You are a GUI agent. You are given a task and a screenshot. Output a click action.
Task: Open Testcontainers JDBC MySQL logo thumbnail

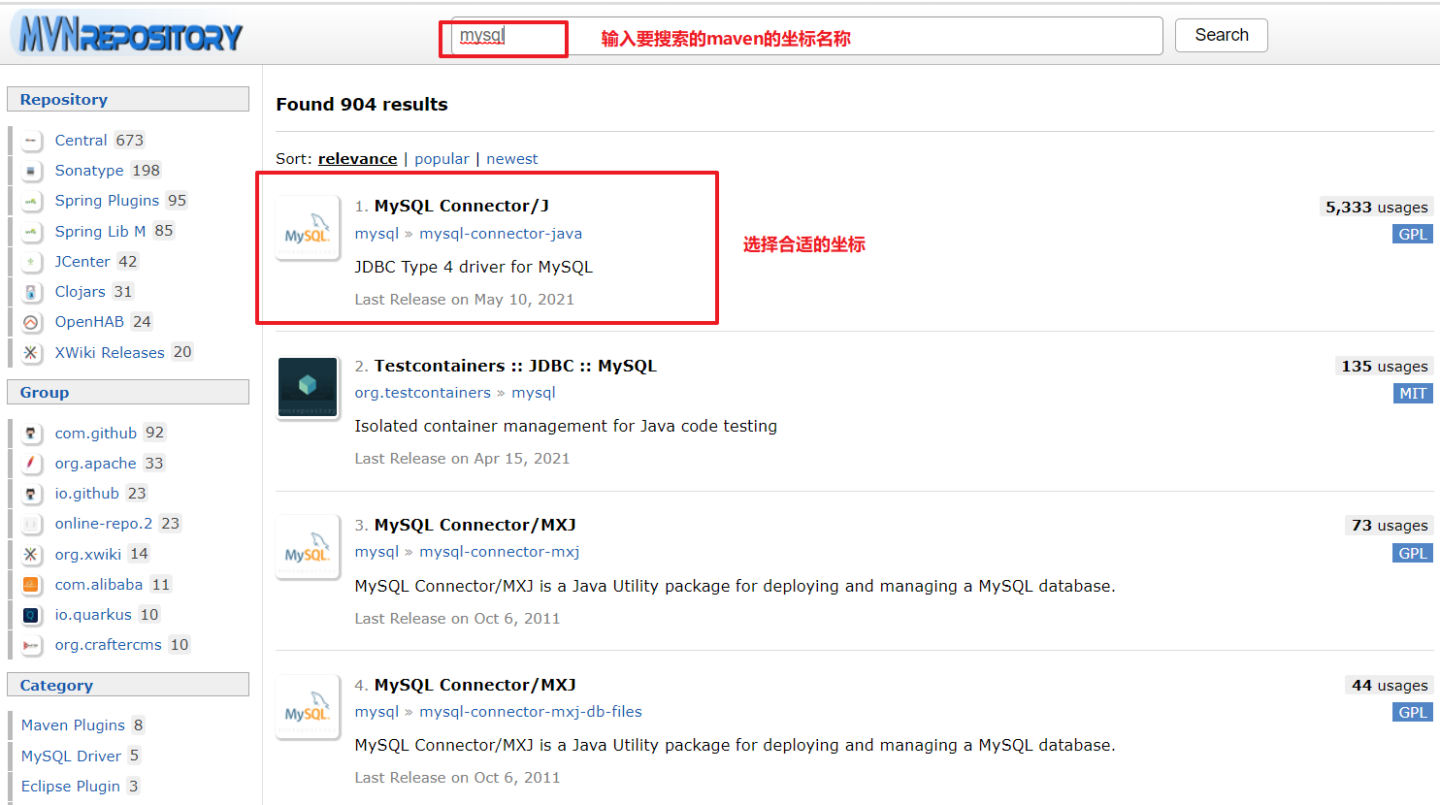(308, 387)
